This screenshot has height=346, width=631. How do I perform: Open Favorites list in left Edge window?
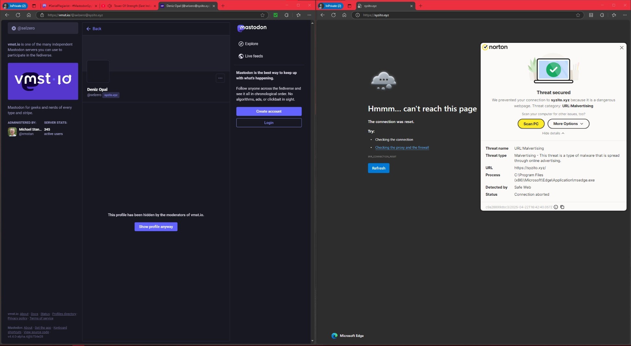298,15
